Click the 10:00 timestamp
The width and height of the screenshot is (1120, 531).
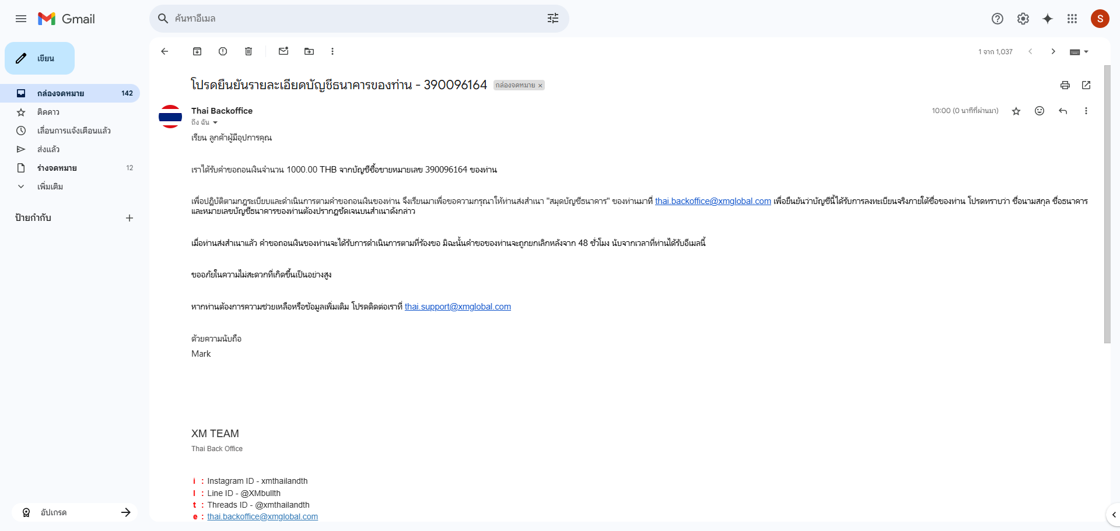tap(965, 111)
